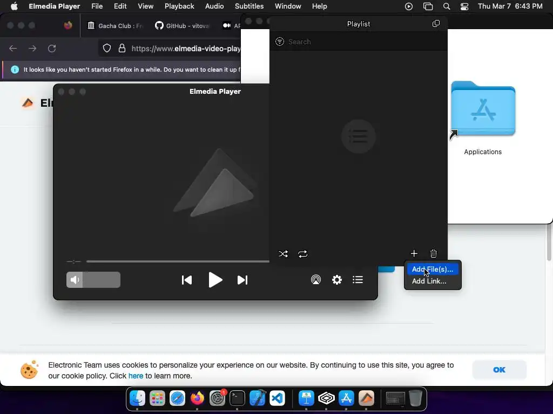Open Visual Studio Code from the Dock
The height and width of the screenshot is (414, 553).
[x=277, y=398]
